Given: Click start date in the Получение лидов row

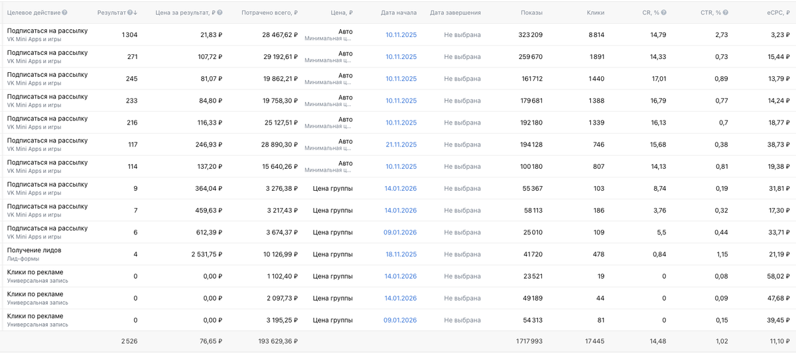Looking at the screenshot, I should 401,254.
